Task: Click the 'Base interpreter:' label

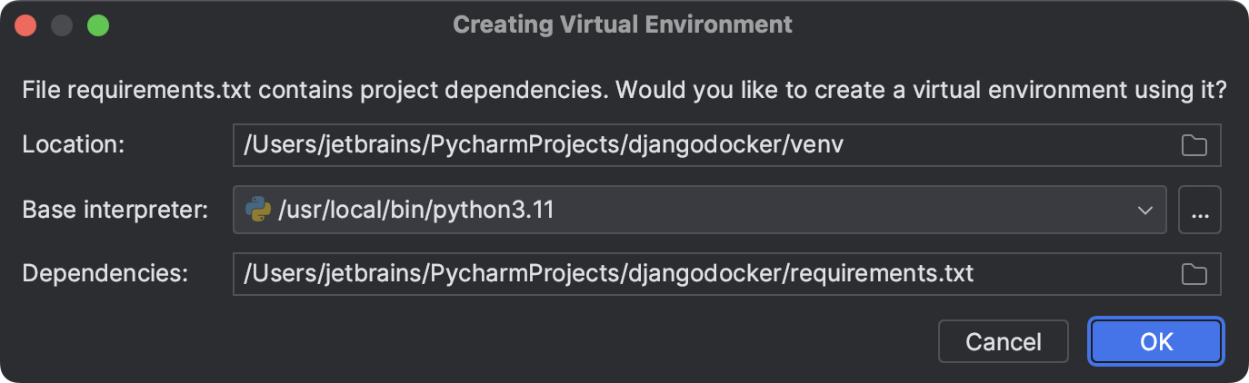Action: pyautogui.click(x=115, y=211)
